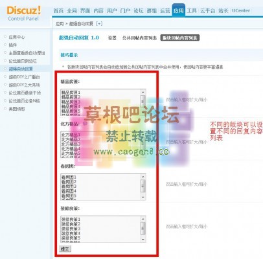Open the 全局 top menu

[72, 10]
